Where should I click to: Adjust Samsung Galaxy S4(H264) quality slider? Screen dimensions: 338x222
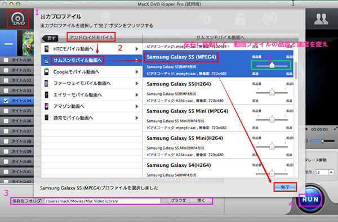[x=272, y=173]
